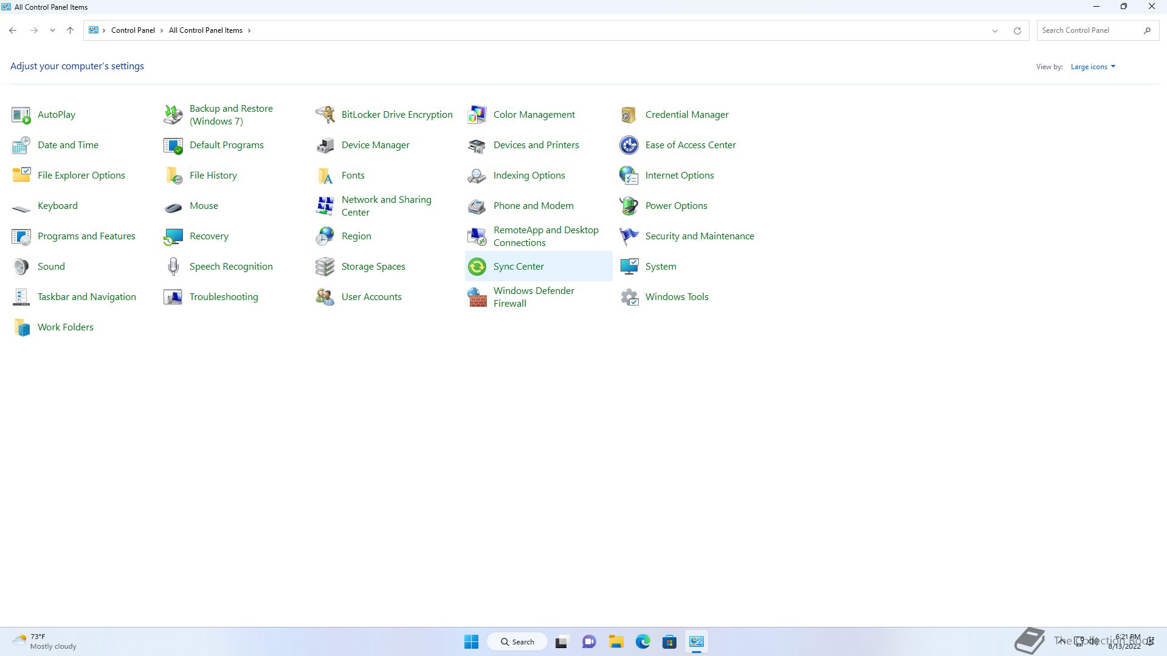This screenshot has width=1167, height=656.
Task: Expand chevron before Control Panel breadcrumb
Action: [x=104, y=30]
